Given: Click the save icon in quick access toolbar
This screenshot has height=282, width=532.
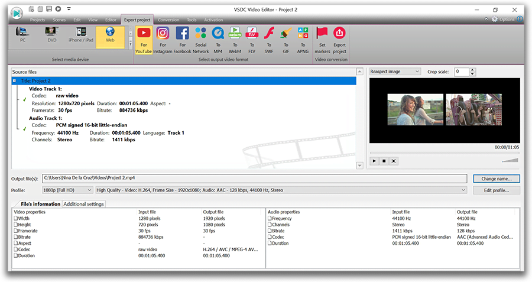Looking at the screenshot, I should (x=49, y=9).
